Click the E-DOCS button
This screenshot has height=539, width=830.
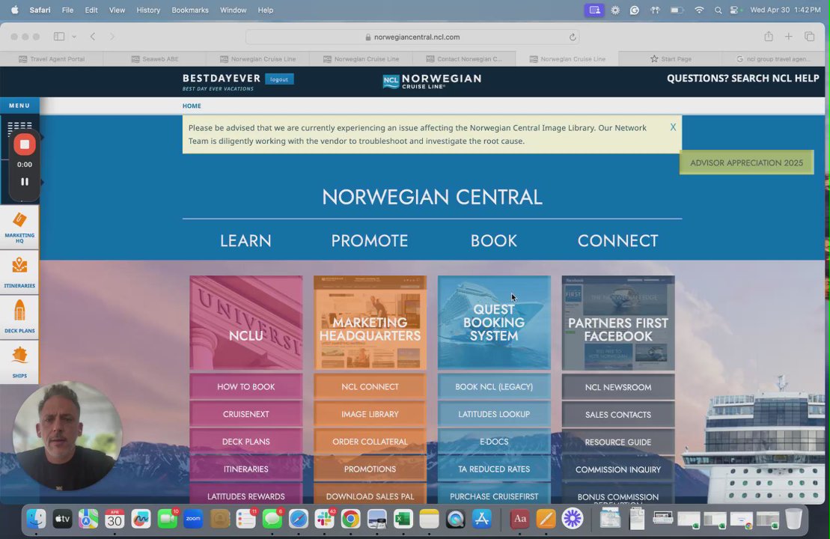click(494, 442)
